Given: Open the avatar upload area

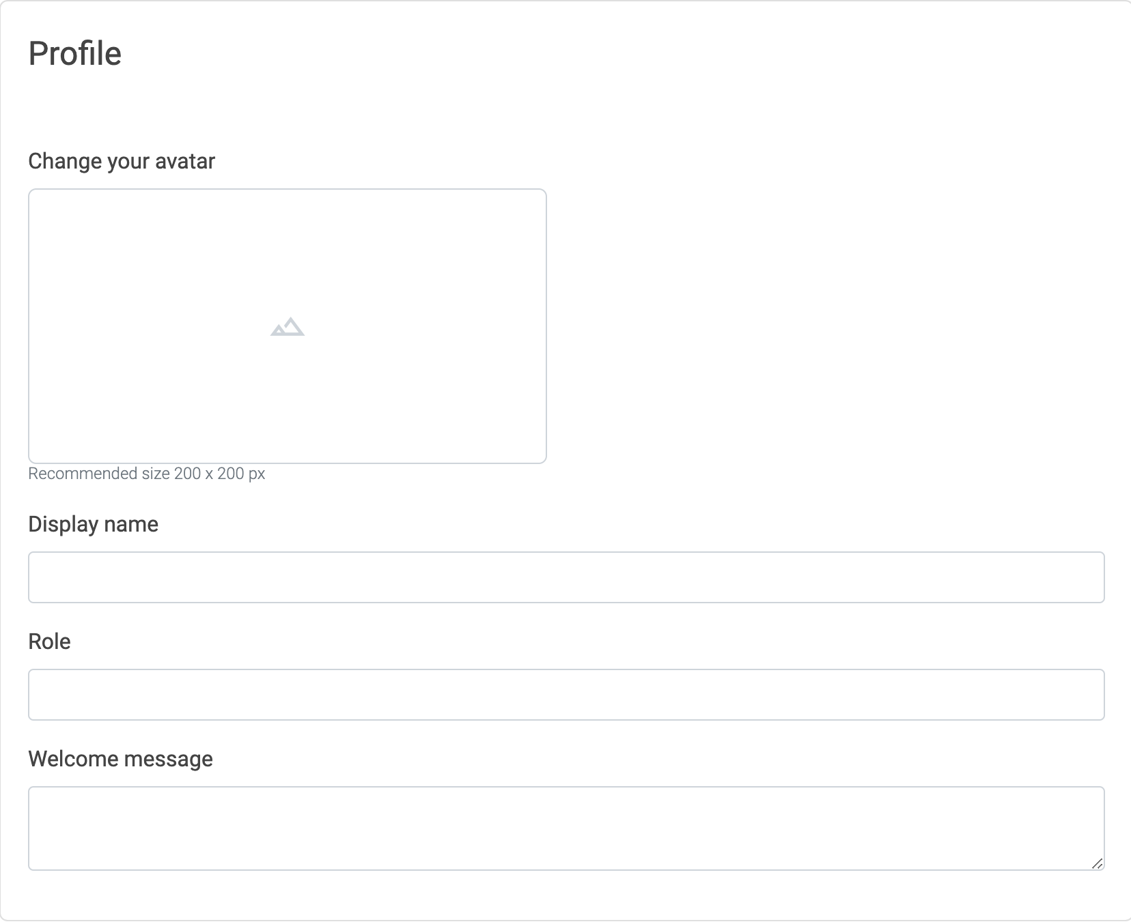Looking at the screenshot, I should click(288, 326).
